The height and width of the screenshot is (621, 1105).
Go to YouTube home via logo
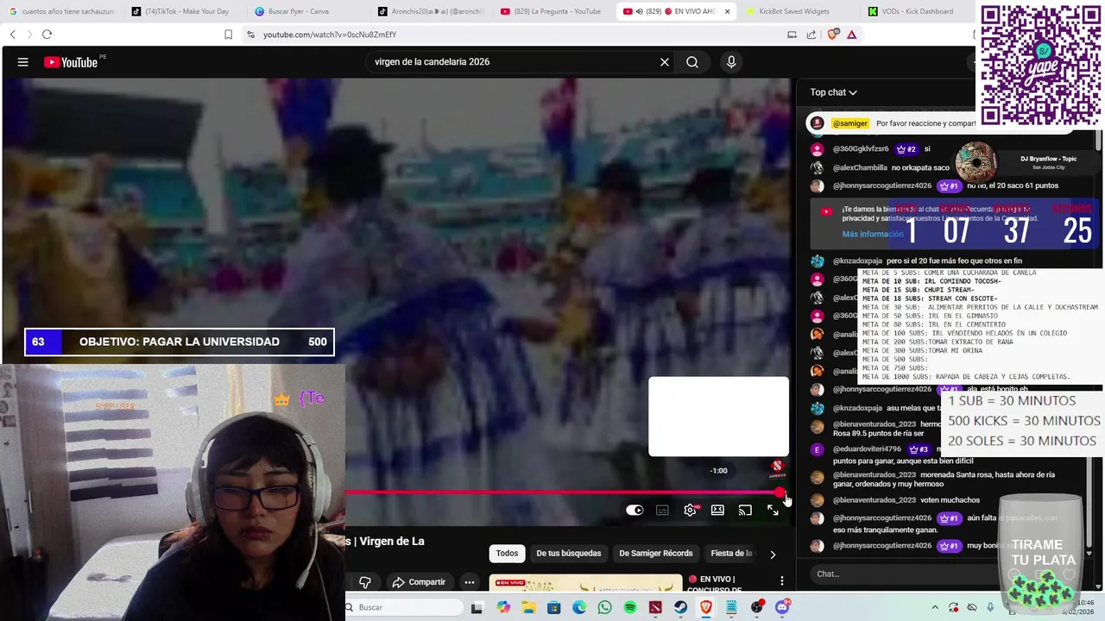click(71, 62)
